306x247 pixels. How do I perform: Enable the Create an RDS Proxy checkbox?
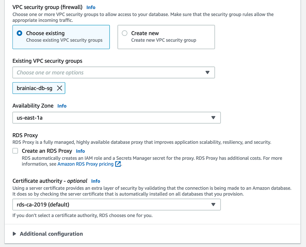tap(15, 151)
